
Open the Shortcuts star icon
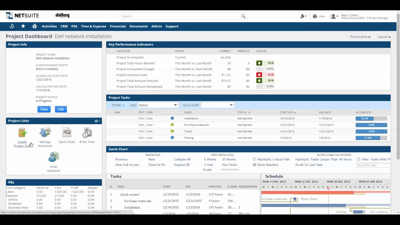(x=23, y=26)
